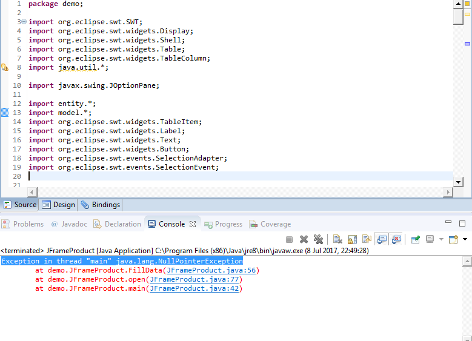Click the editor vertical scrollbar thumb
Viewport: 472px width, 341px height.
coord(458,16)
